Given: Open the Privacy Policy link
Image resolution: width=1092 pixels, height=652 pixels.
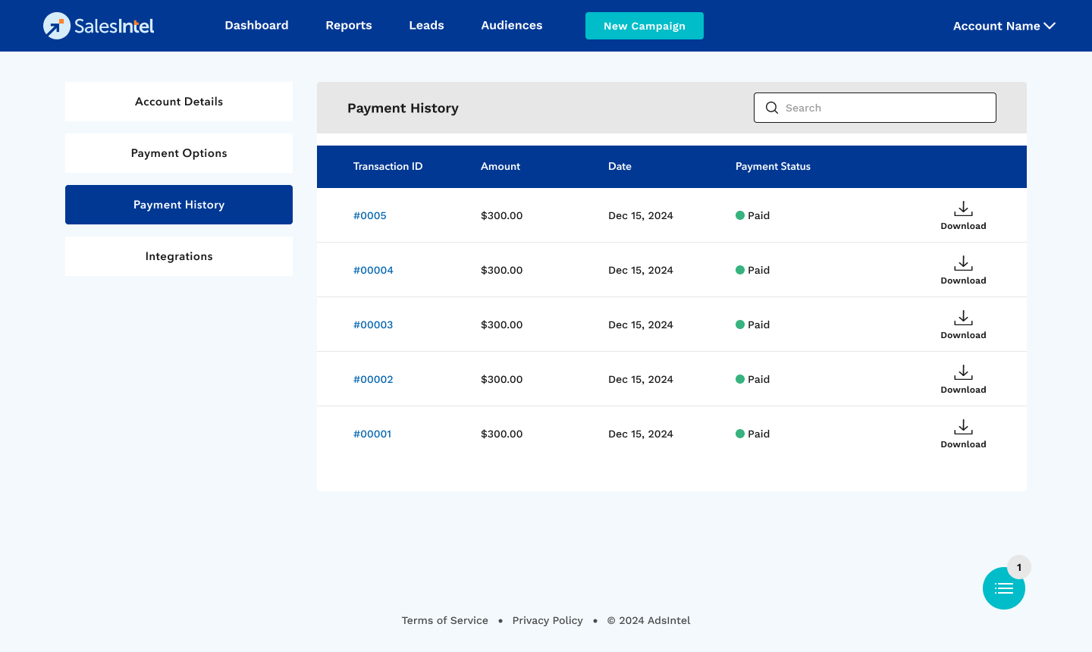Looking at the screenshot, I should point(548,620).
